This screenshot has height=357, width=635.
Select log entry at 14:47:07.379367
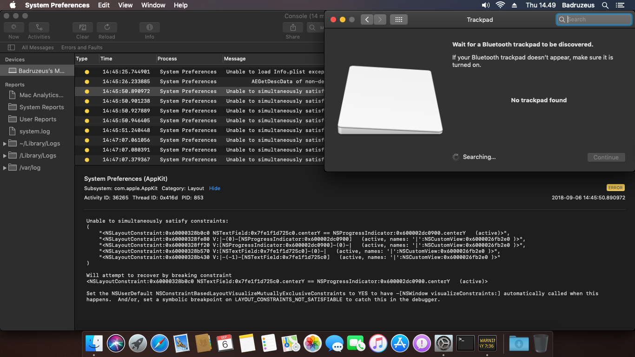tap(200, 159)
